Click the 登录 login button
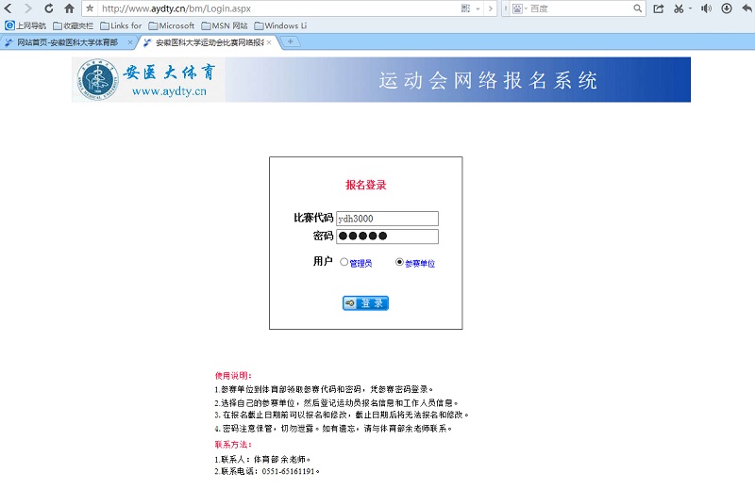Image resolution: width=755 pixels, height=489 pixels. 365,303
